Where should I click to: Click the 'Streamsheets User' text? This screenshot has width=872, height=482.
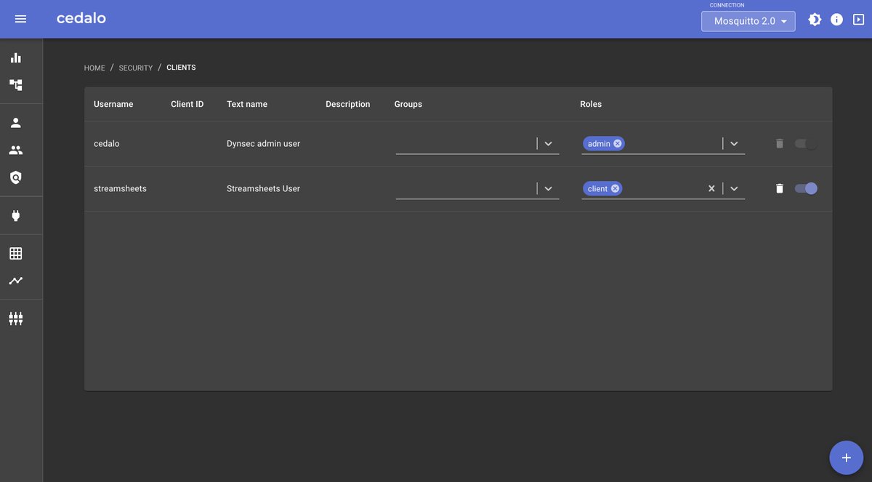(x=263, y=188)
